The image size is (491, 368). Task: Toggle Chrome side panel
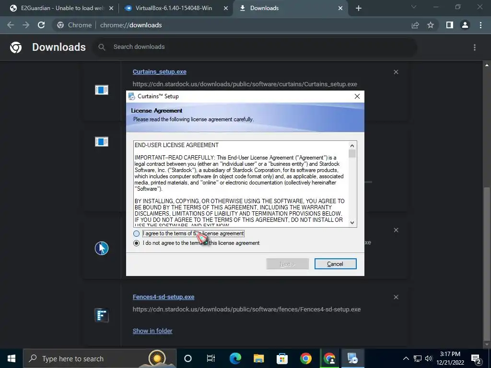tap(450, 25)
